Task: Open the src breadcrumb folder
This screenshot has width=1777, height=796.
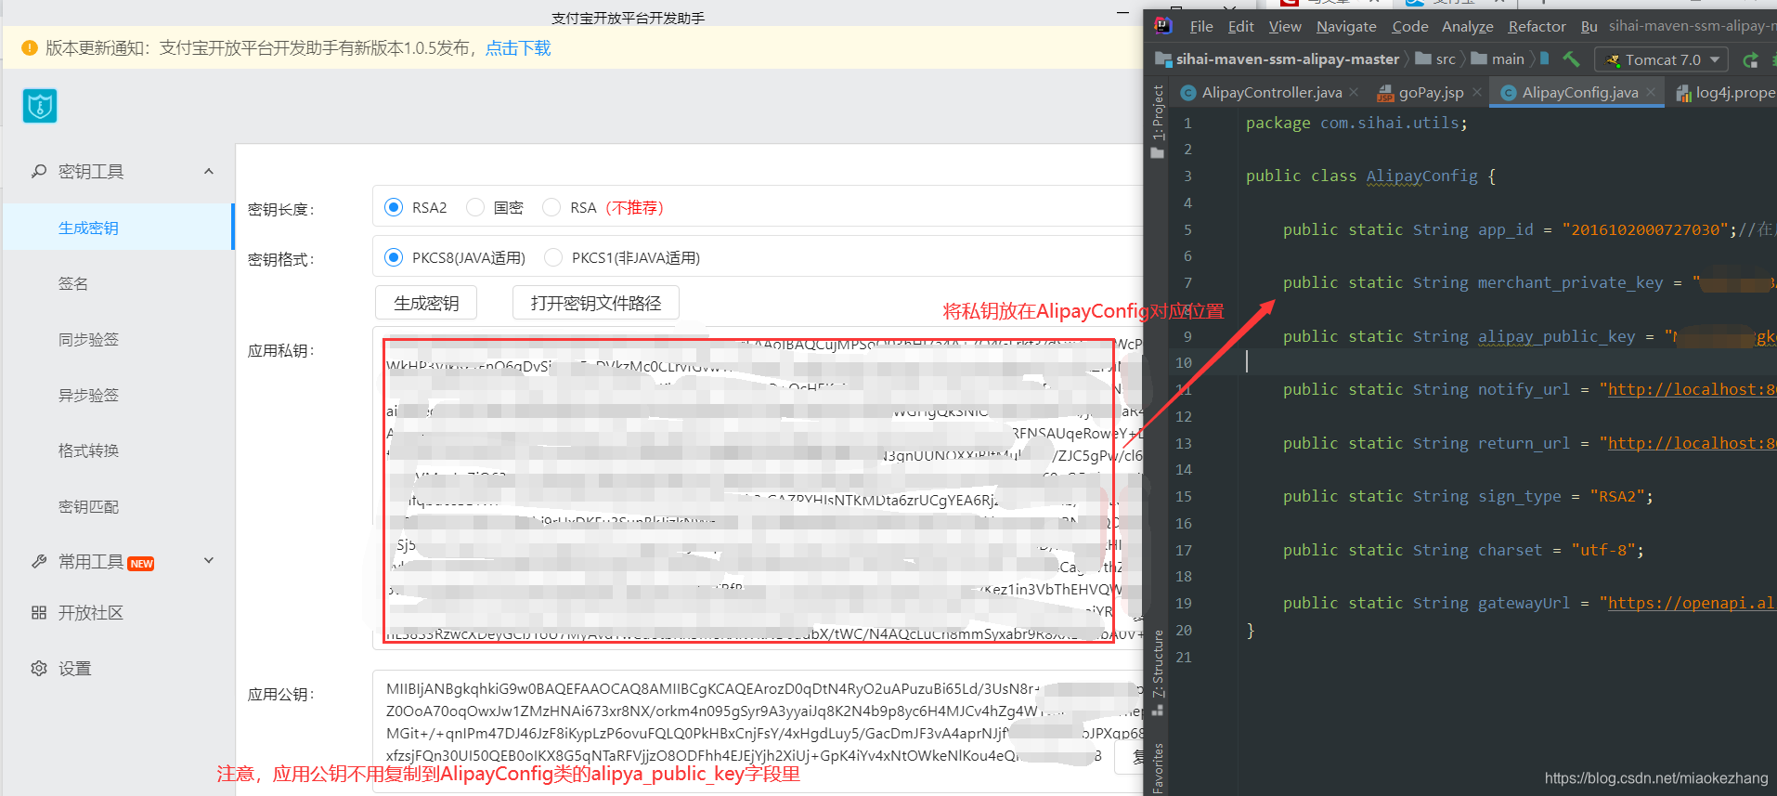Action: pyautogui.click(x=1435, y=59)
